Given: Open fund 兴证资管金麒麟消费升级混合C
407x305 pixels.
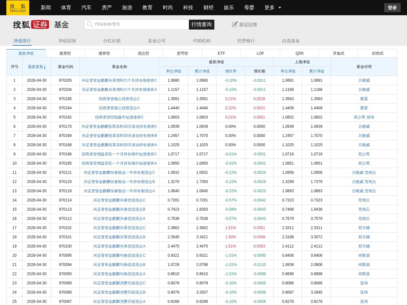Looking at the screenshot, I should pyautogui.click(x=120, y=283).
